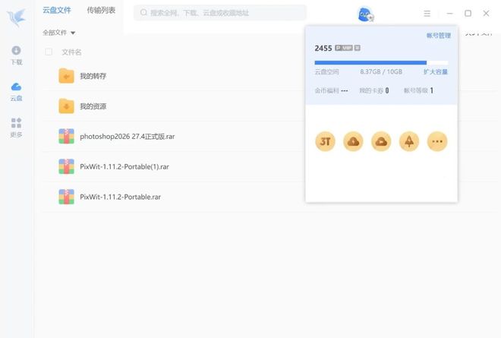Click the 8.37GB / 10GB storage text
This screenshot has width=501, height=338.
(381, 71)
